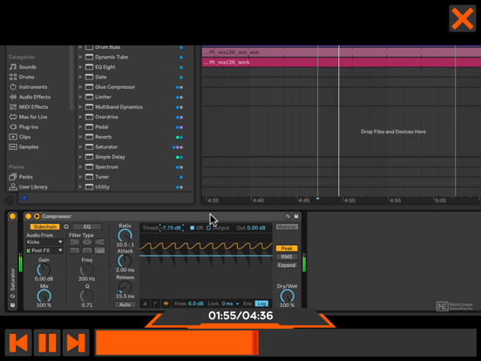Select the Utility device entry

(102, 187)
